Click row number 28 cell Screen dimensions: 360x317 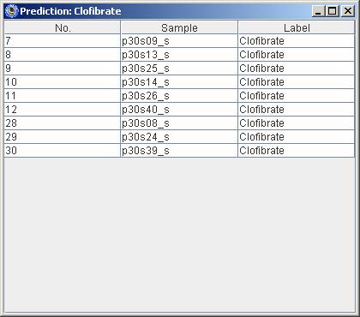pyautogui.click(x=63, y=123)
